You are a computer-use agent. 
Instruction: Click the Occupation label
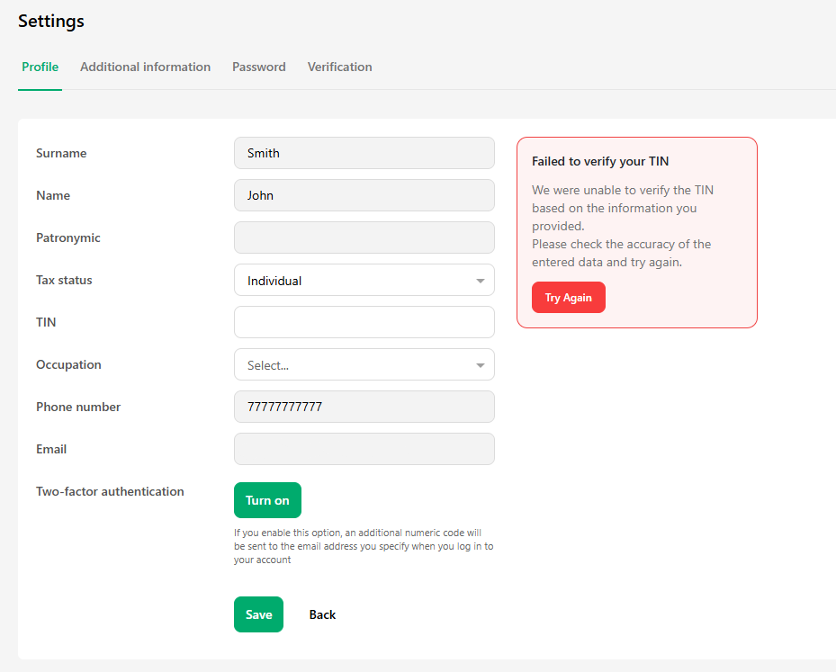(x=68, y=364)
